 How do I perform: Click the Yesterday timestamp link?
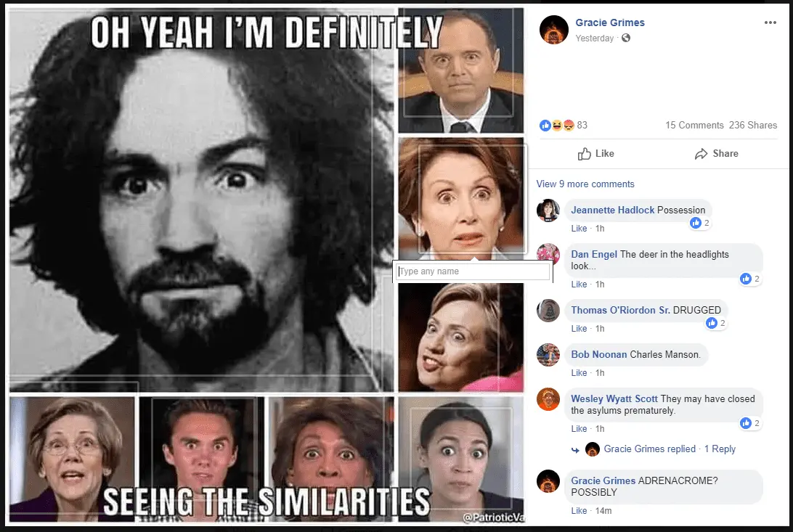click(x=594, y=38)
